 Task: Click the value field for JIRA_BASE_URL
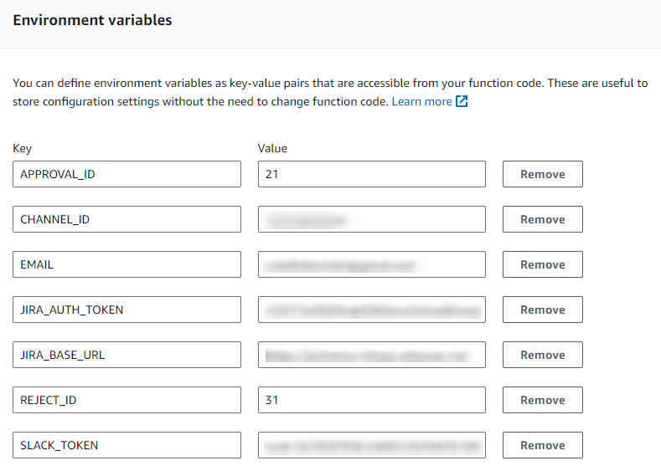[x=371, y=355]
